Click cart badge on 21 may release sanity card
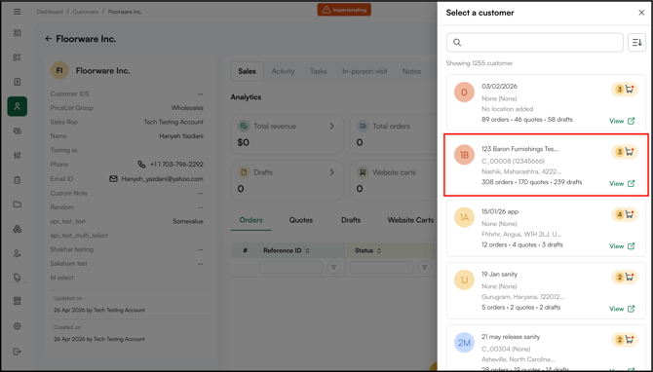This screenshot has height=372, width=653. (x=625, y=340)
